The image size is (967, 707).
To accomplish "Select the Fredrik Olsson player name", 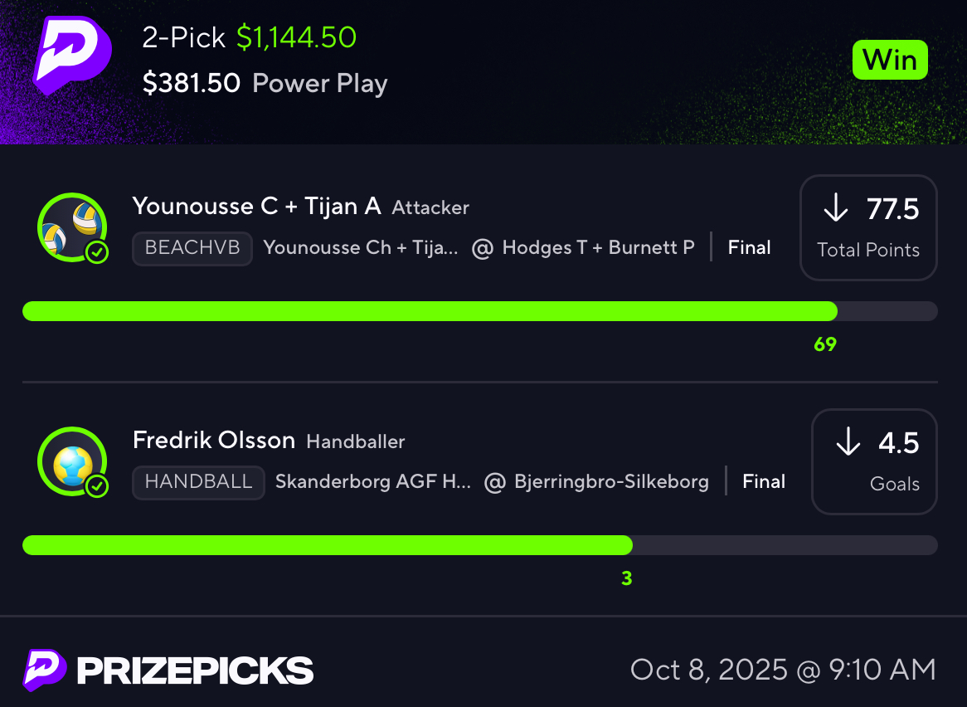I will (214, 440).
